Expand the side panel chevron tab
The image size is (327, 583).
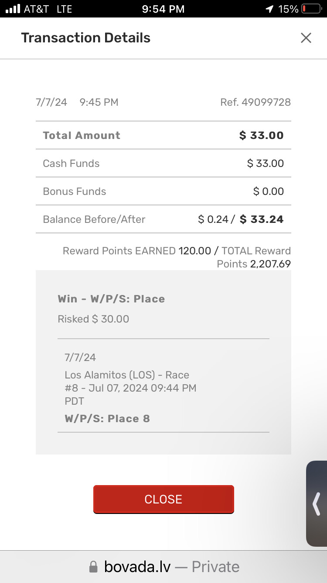[x=317, y=503]
